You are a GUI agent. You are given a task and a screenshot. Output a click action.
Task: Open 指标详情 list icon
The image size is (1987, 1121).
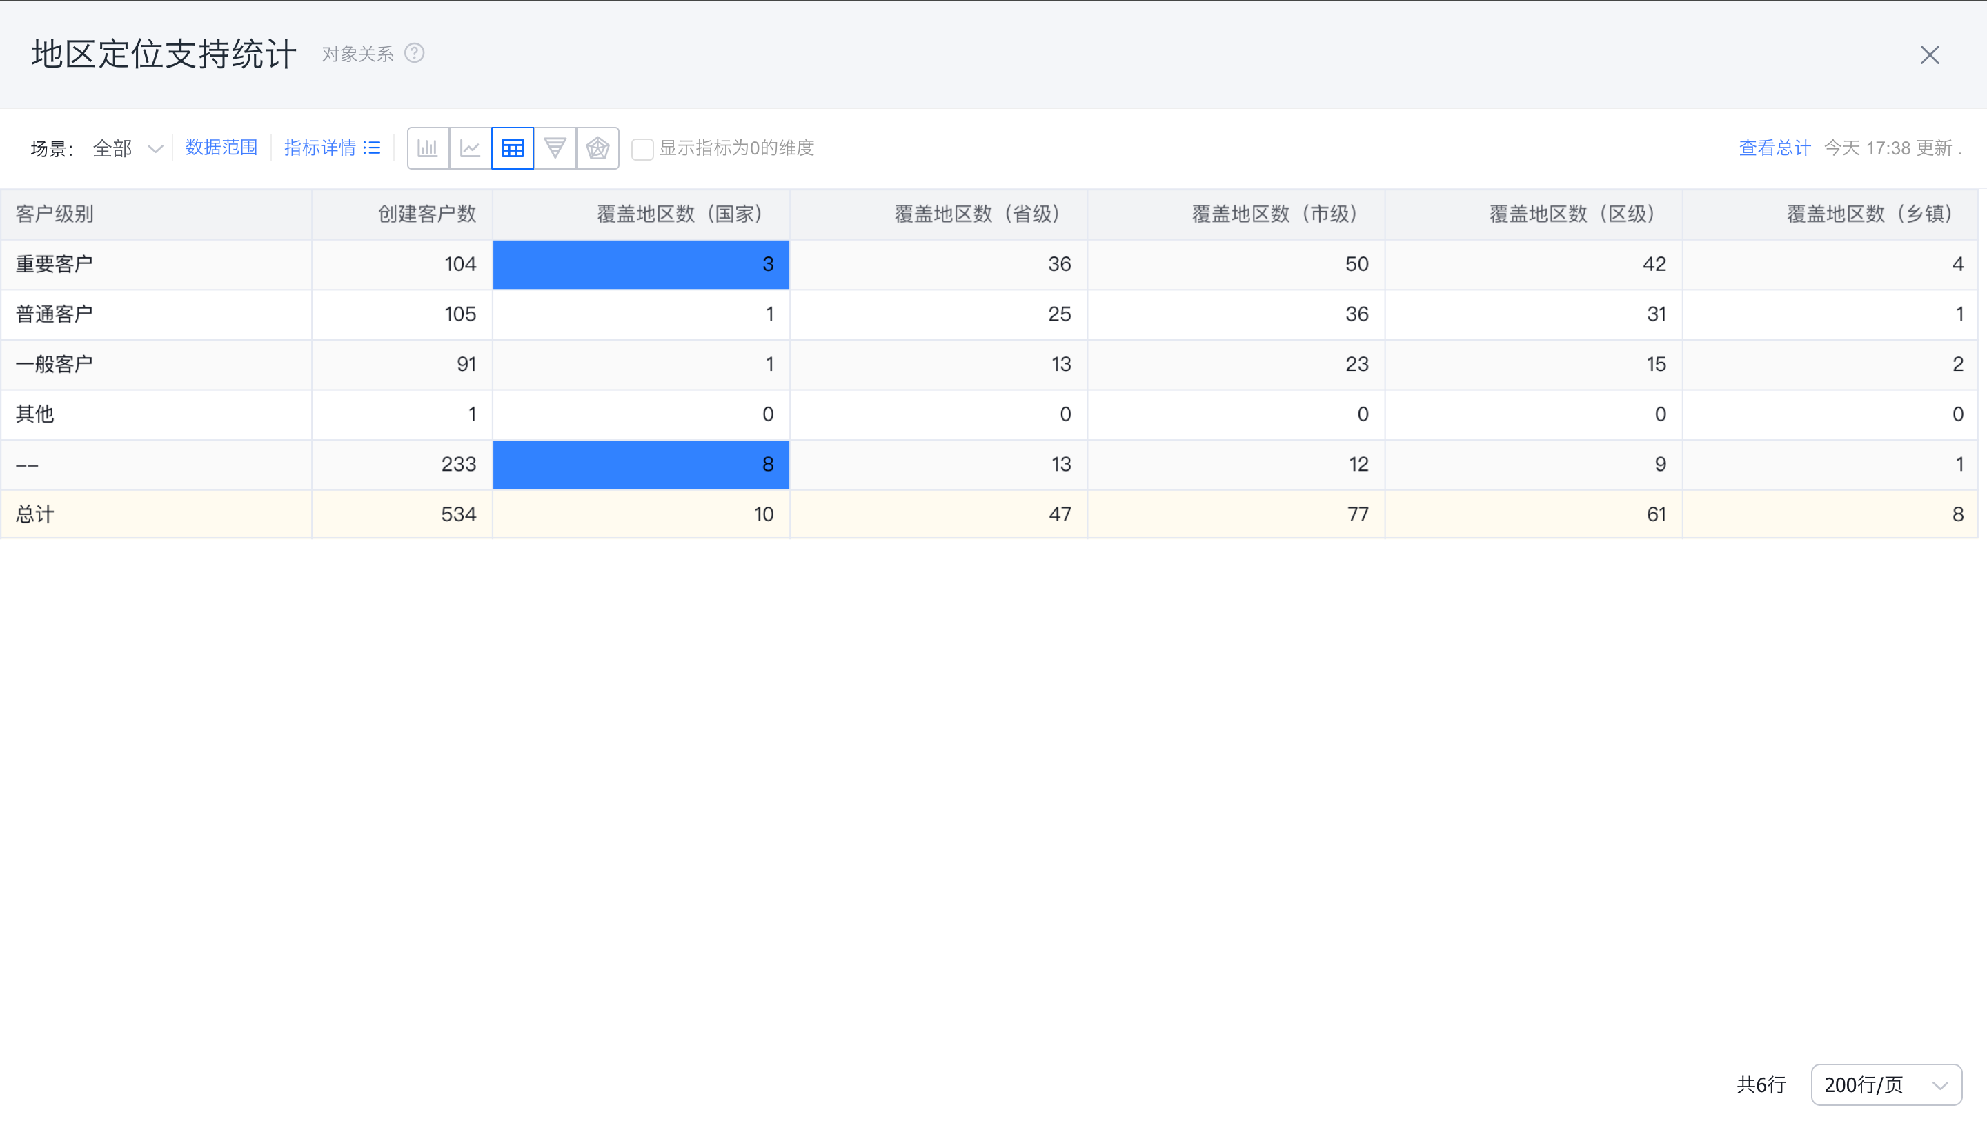(x=372, y=148)
